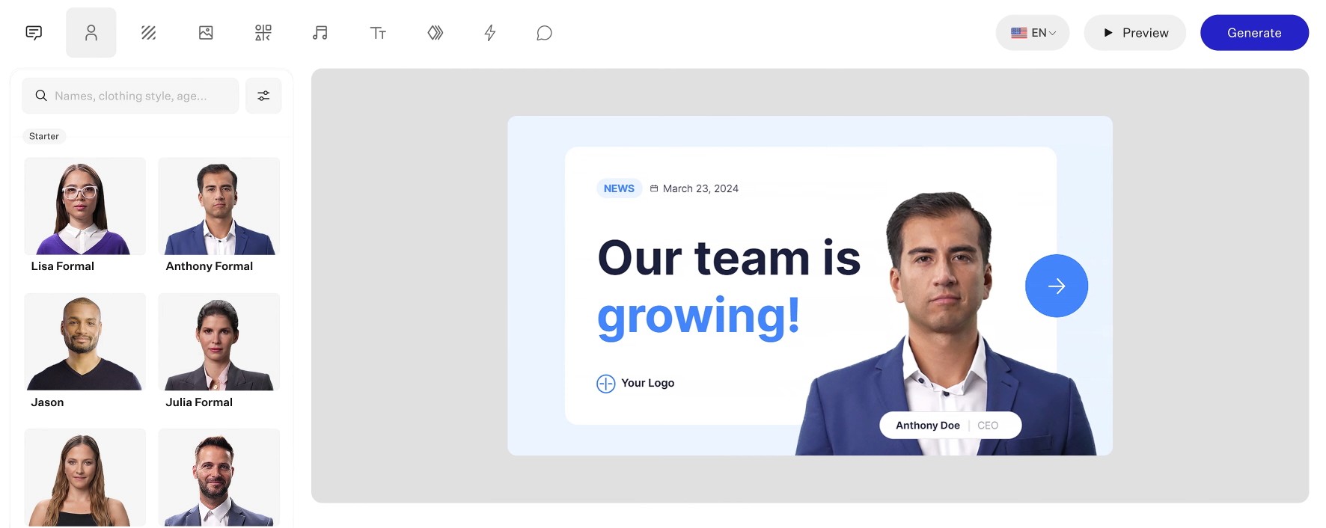Open the lightning bolt interactions icon

click(490, 33)
